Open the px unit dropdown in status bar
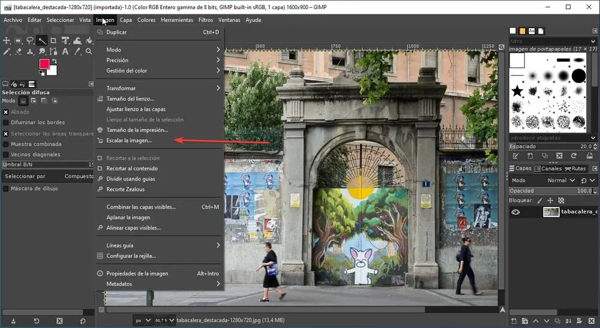Image resolution: width=600 pixels, height=328 pixels. pyautogui.click(x=142, y=320)
